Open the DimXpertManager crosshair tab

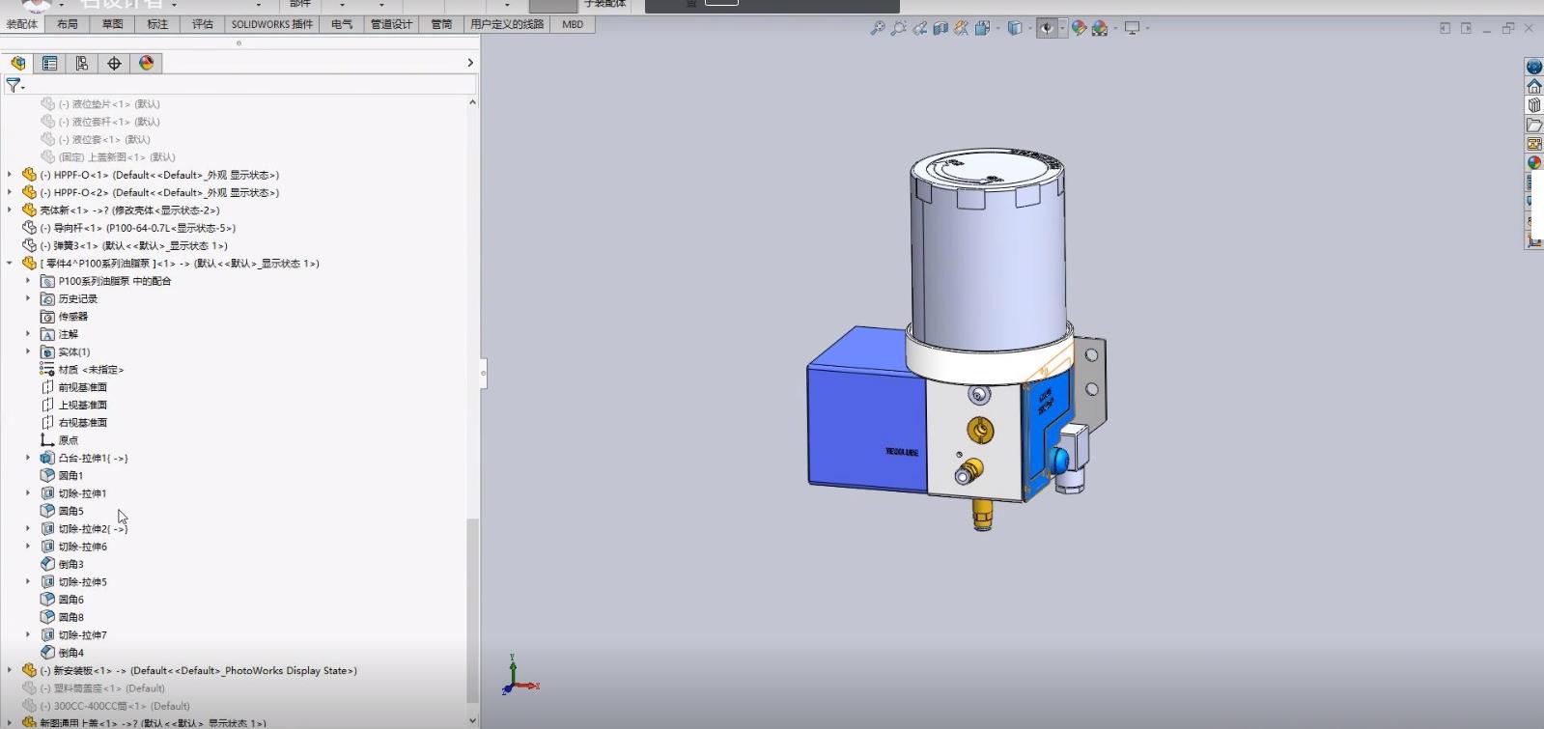114,63
